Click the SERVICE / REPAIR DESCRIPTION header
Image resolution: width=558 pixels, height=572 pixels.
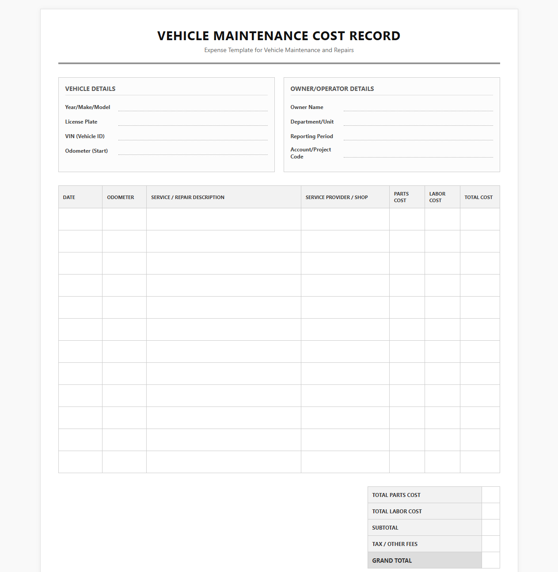[224, 197]
